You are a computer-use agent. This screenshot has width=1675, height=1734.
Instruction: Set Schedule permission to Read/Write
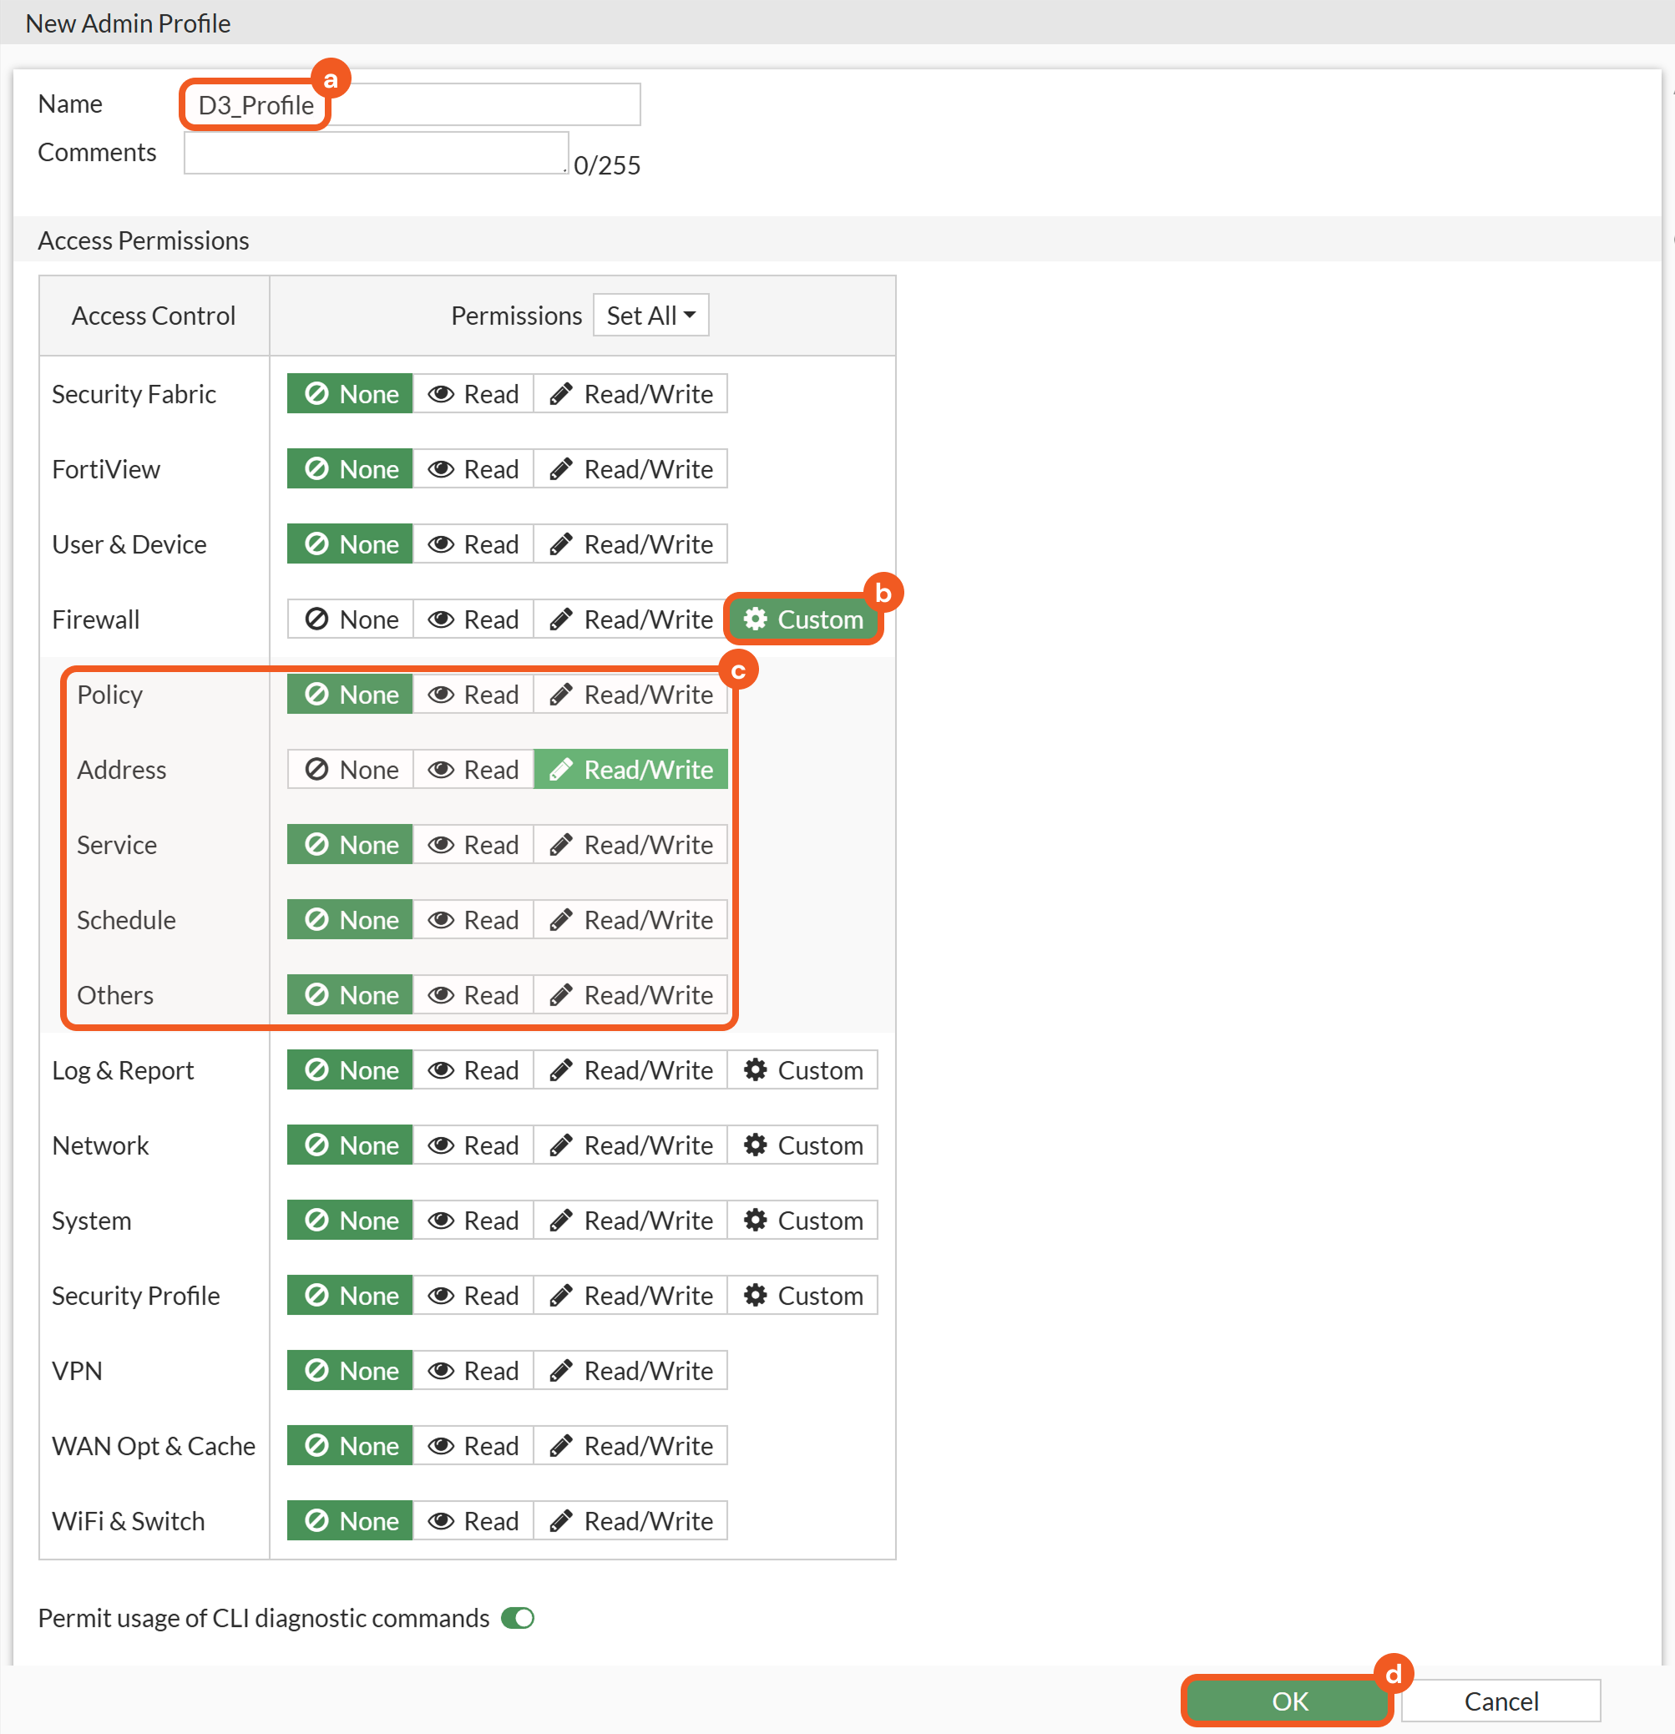point(630,920)
